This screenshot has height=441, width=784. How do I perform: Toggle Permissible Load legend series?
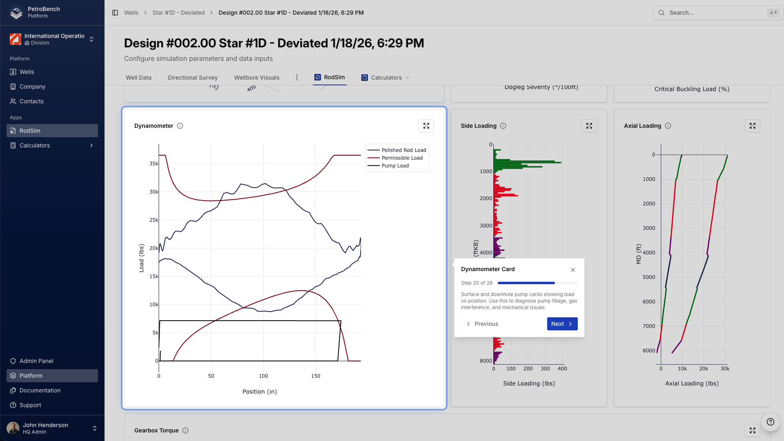(x=402, y=158)
